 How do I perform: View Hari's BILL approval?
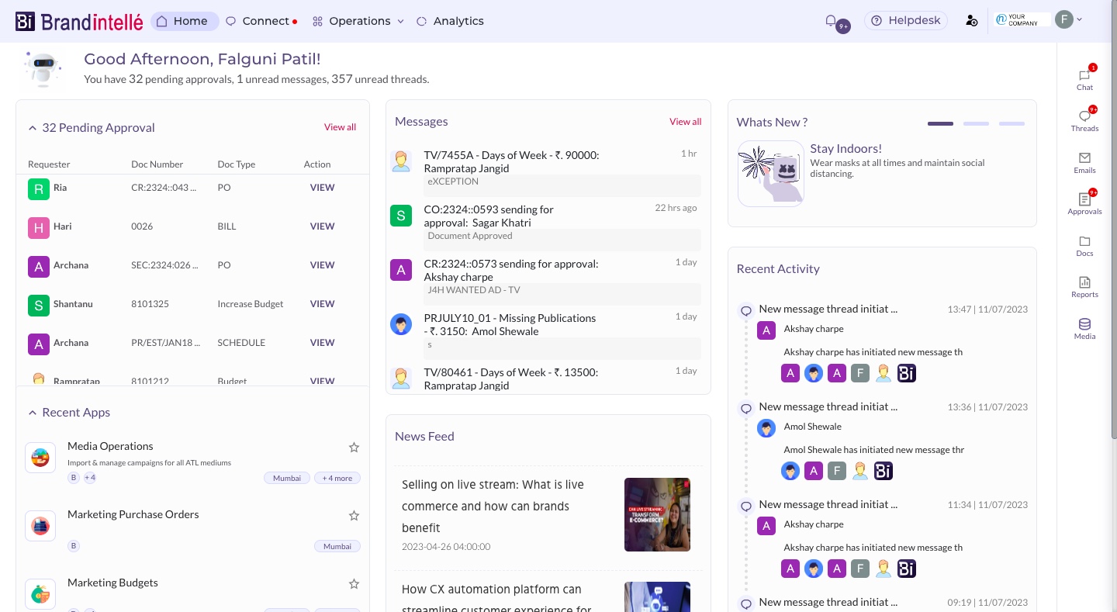coord(322,226)
